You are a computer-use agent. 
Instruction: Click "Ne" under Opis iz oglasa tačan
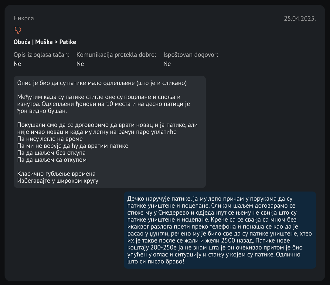click(17, 64)
